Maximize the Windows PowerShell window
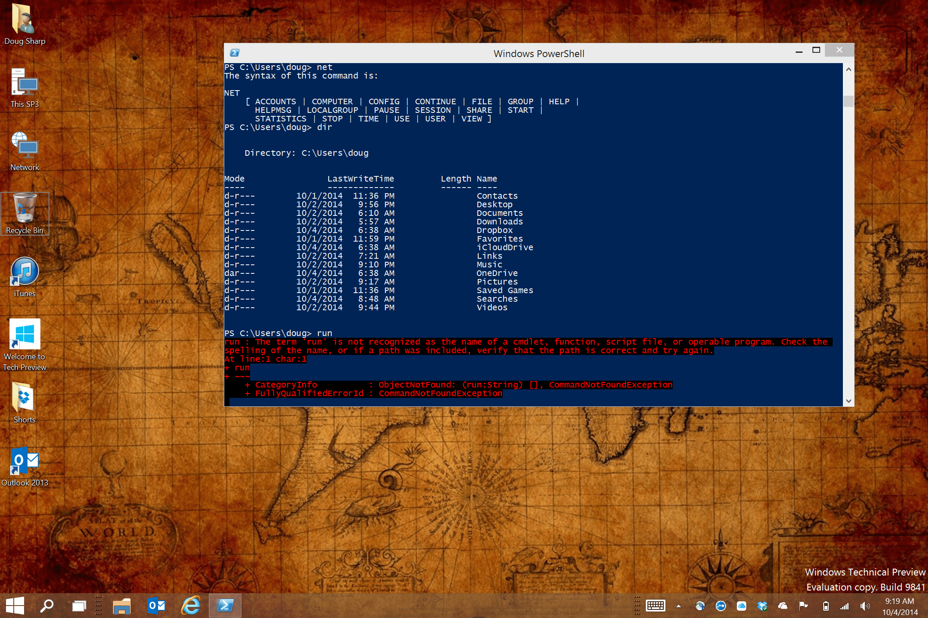 click(x=816, y=50)
